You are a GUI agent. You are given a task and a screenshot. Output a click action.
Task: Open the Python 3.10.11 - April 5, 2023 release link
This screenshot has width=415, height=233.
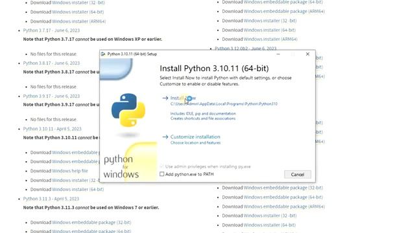pos(52,129)
